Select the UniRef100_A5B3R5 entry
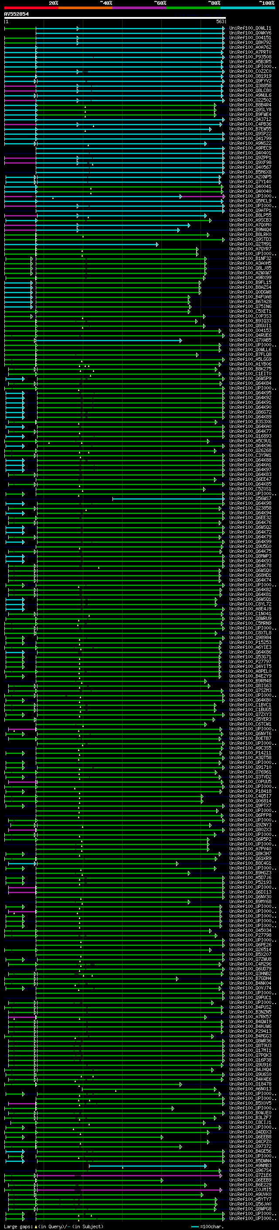 pos(250,62)
